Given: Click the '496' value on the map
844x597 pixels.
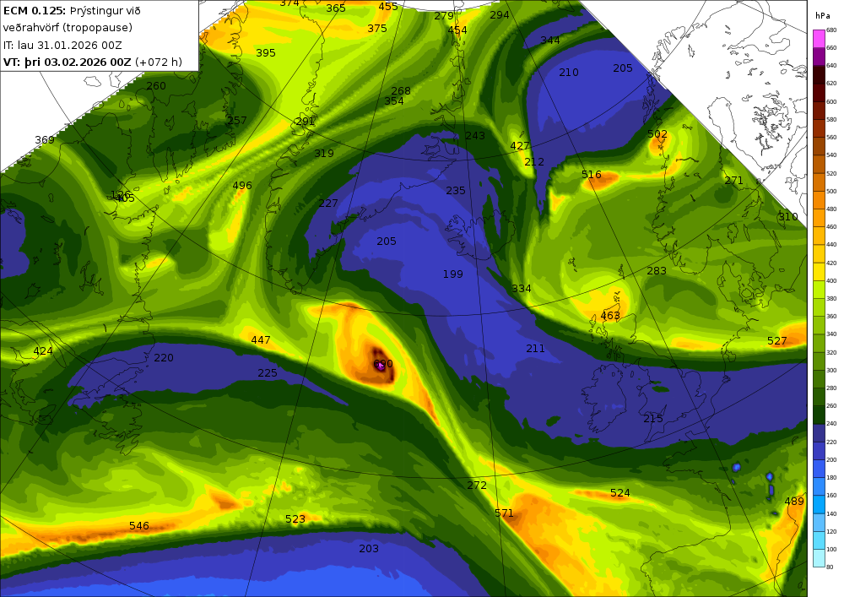Looking at the screenshot, I should (241, 185).
